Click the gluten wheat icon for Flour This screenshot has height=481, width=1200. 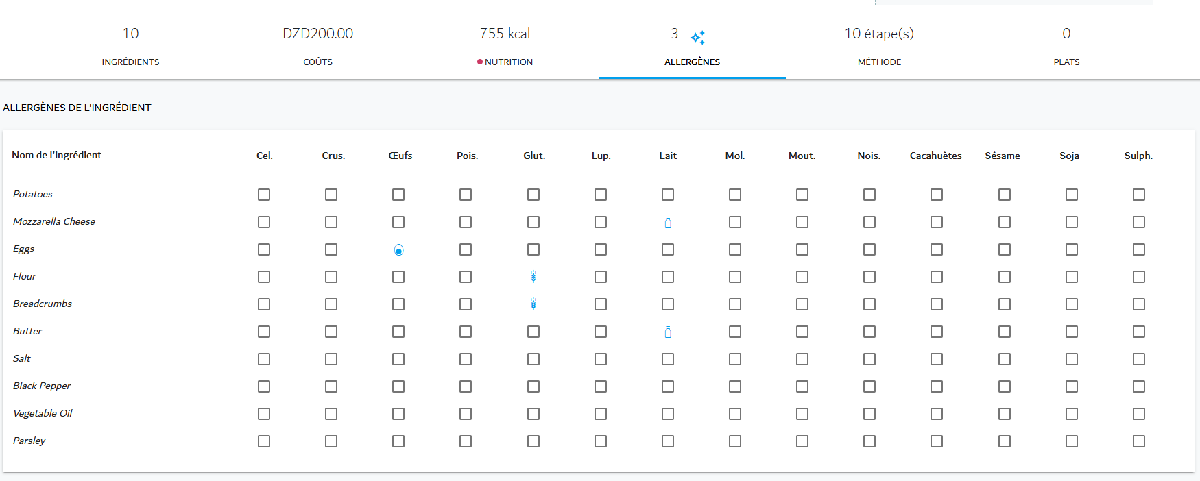[533, 277]
